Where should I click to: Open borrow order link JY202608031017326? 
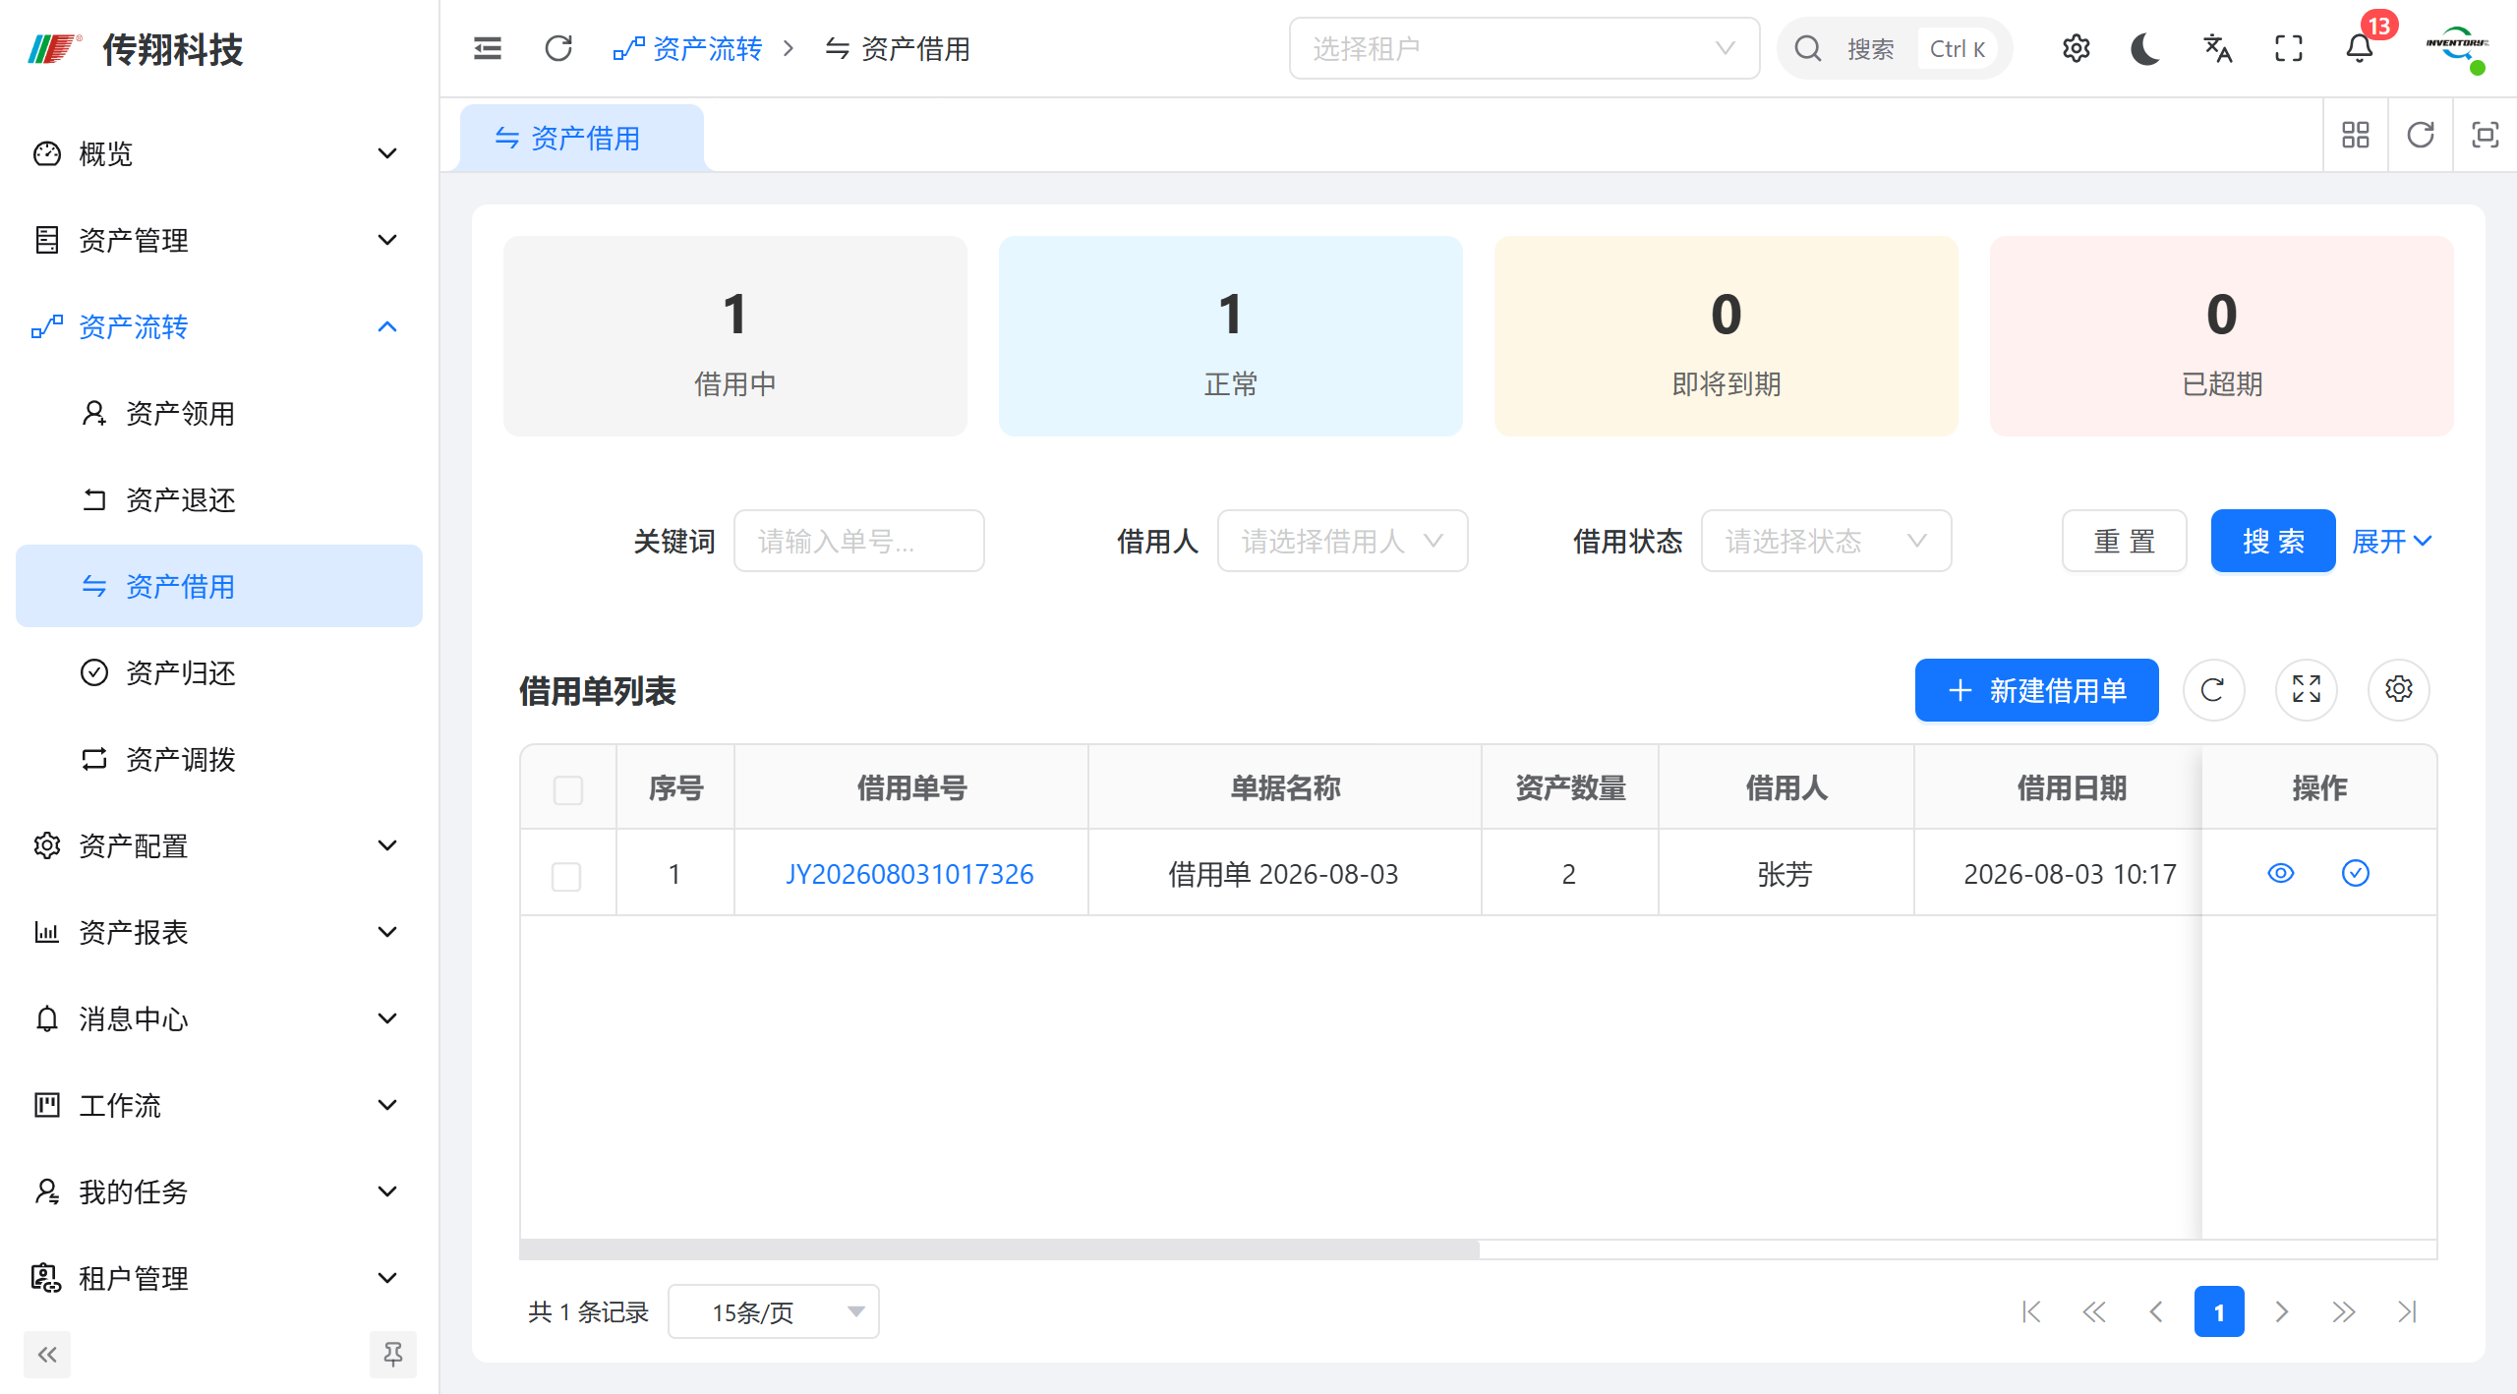point(909,874)
